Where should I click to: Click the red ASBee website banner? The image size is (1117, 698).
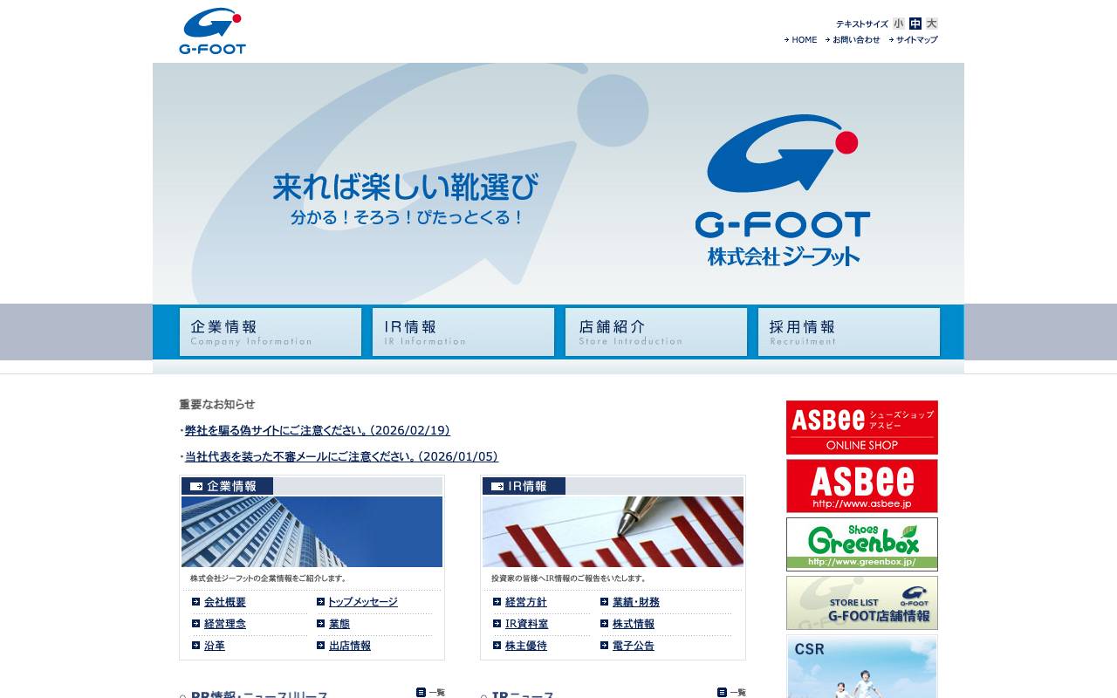tap(861, 485)
